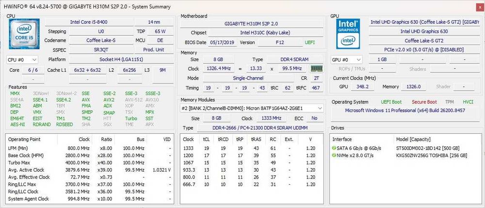Viewport: 485px width, 208px height.
Task: Select the ST500DM002-1BD142 [500 GB] drive
Action: point(428,148)
